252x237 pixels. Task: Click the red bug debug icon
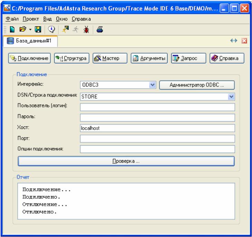coord(86,30)
